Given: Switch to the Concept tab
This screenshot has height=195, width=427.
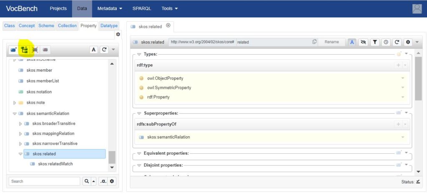Looking at the screenshot, I should tap(27, 26).
